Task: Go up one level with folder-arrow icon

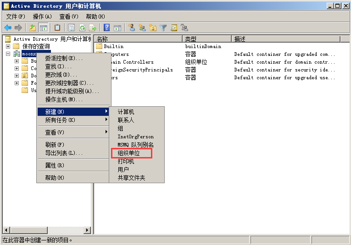Action: (x=33, y=27)
